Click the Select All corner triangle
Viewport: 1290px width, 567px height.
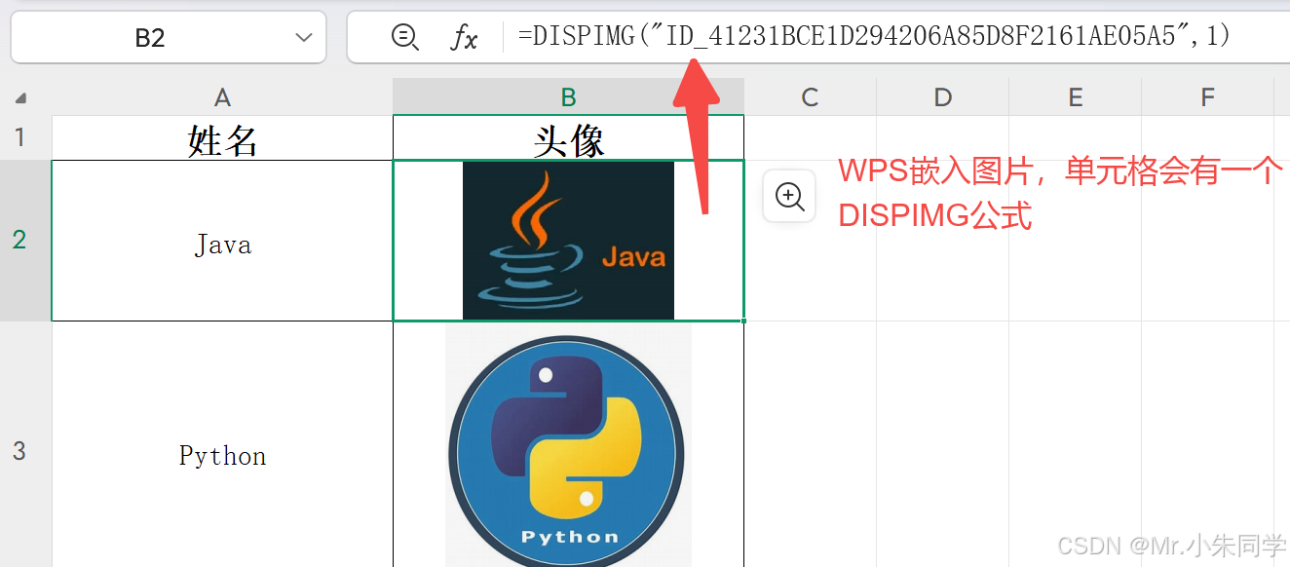click(20, 97)
